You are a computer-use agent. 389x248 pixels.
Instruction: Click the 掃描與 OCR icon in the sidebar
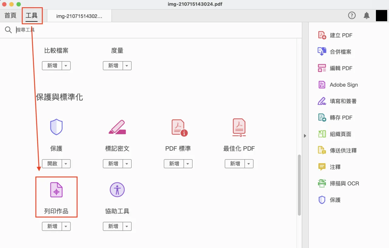coord(322,183)
